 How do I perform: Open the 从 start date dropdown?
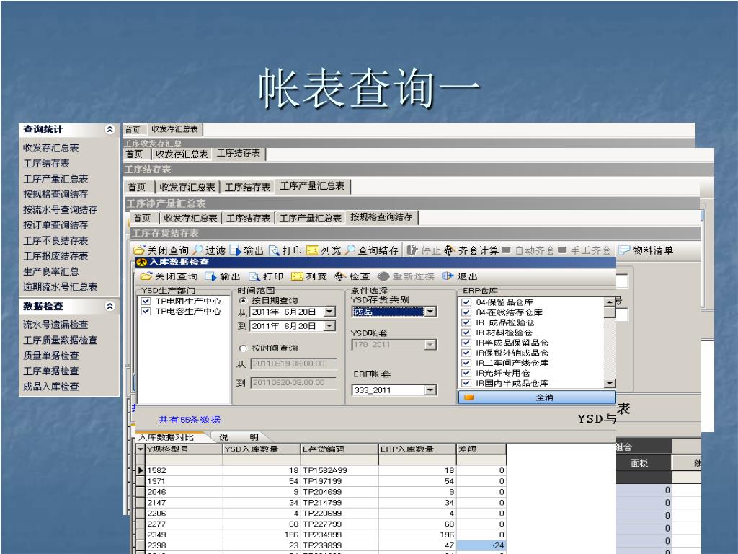[330, 312]
